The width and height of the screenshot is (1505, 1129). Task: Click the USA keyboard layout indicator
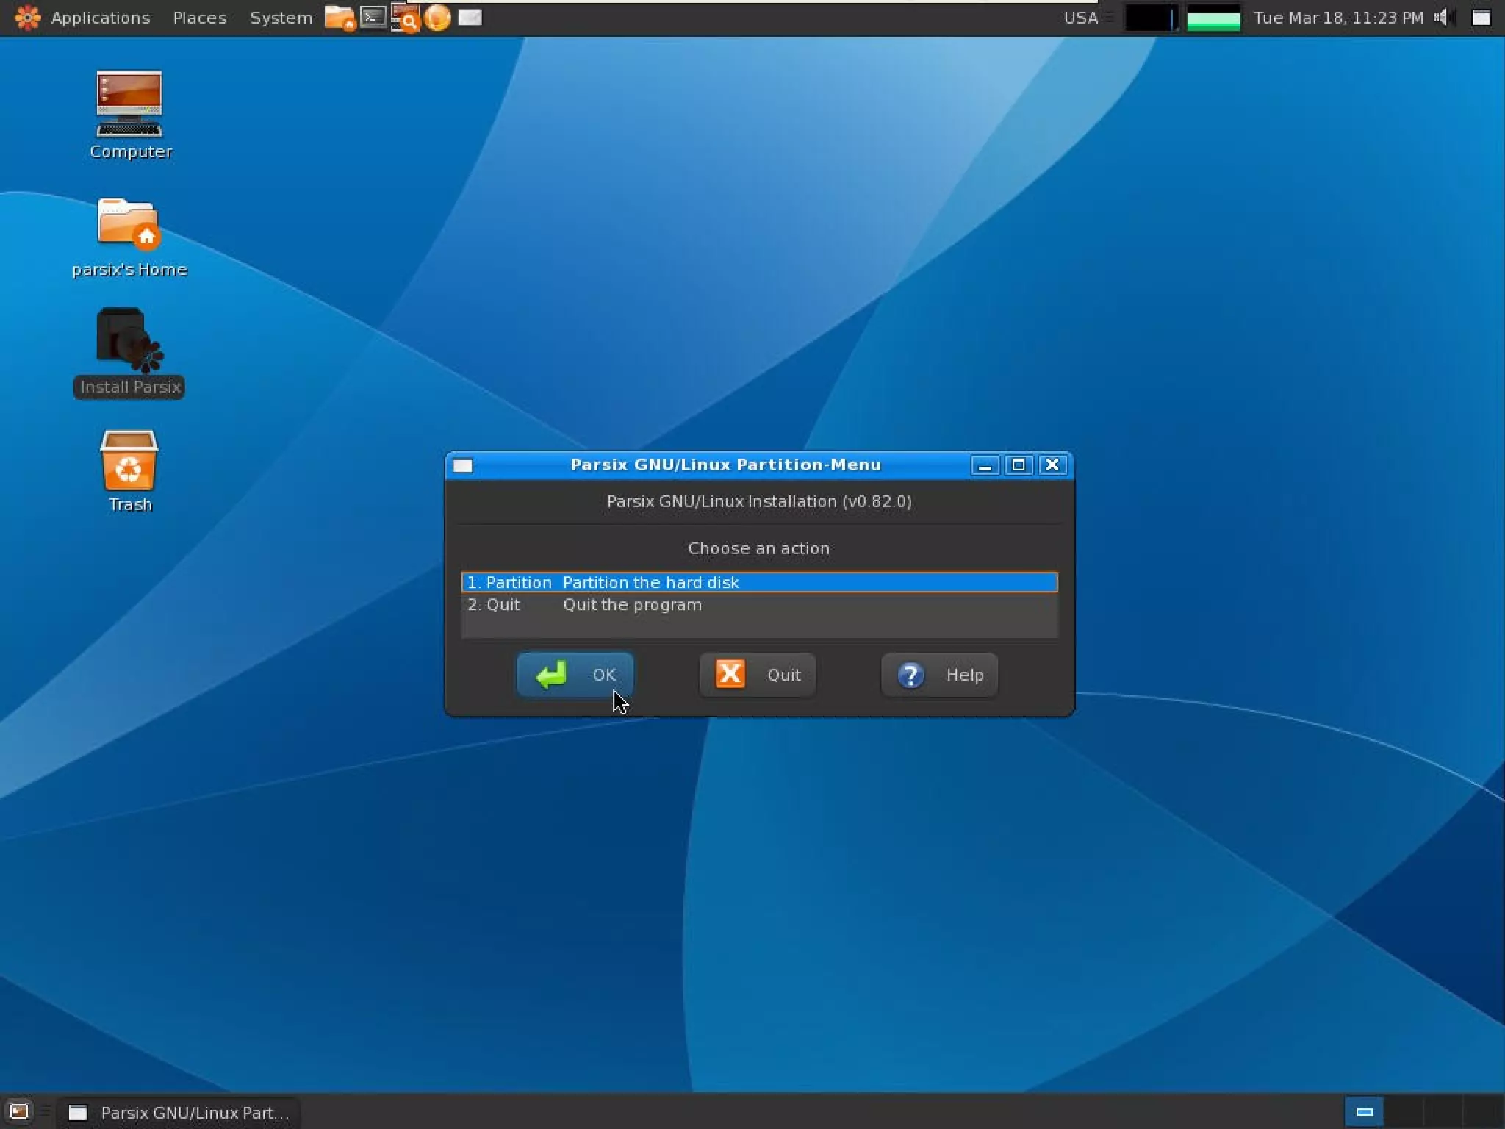(1080, 18)
